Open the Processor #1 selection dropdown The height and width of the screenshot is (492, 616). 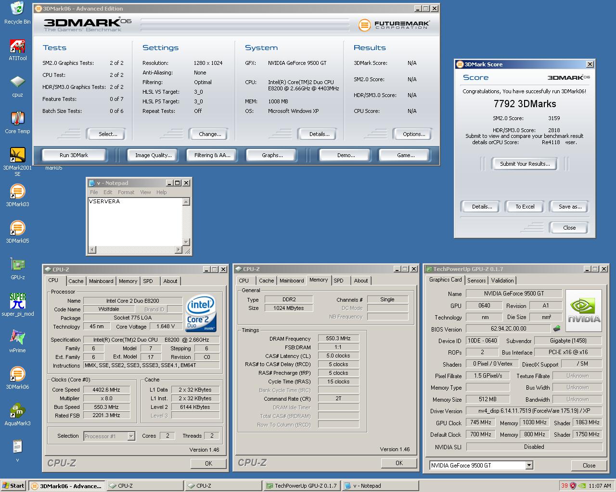131,436
